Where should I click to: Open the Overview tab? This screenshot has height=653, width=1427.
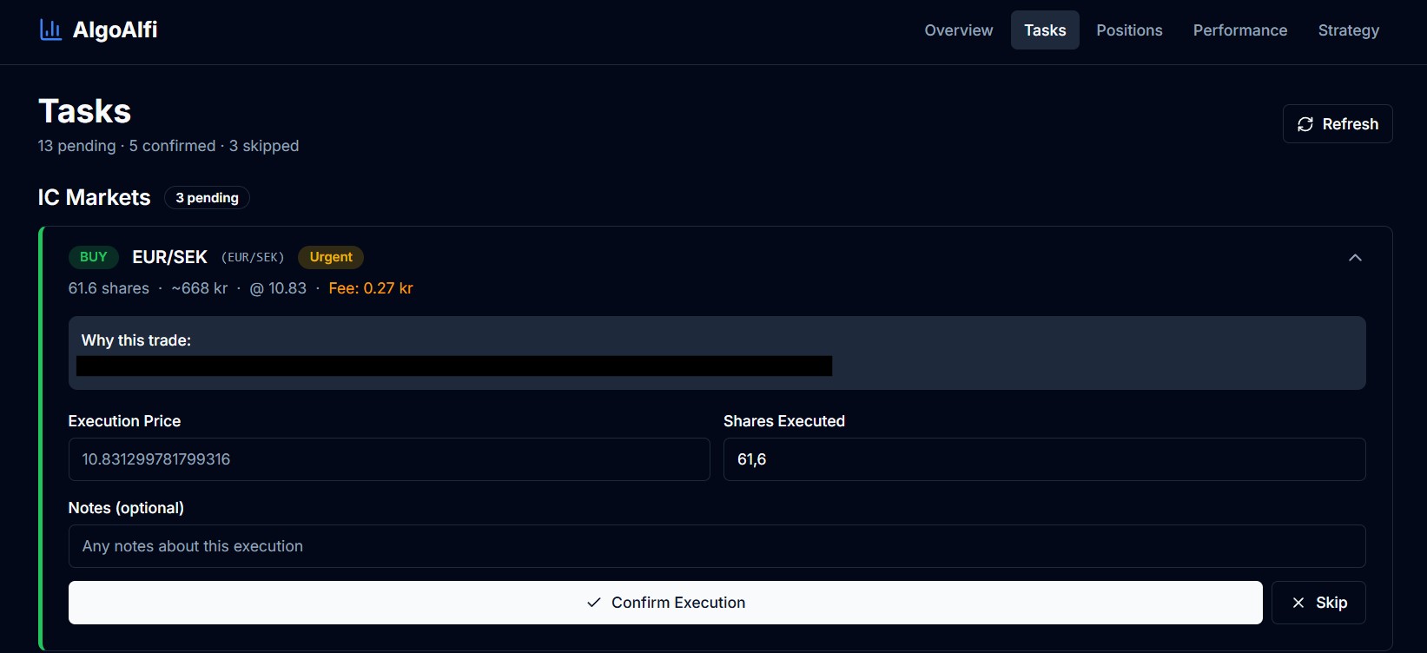958,30
